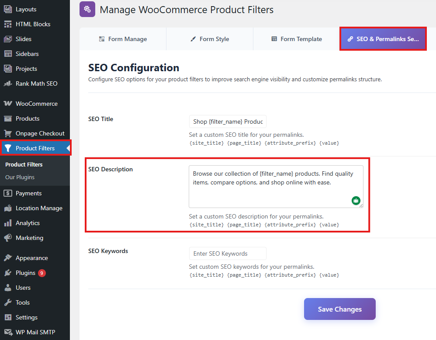Click the HTML Blocks sidebar icon
Screen dimensions: 436x340
point(8,24)
